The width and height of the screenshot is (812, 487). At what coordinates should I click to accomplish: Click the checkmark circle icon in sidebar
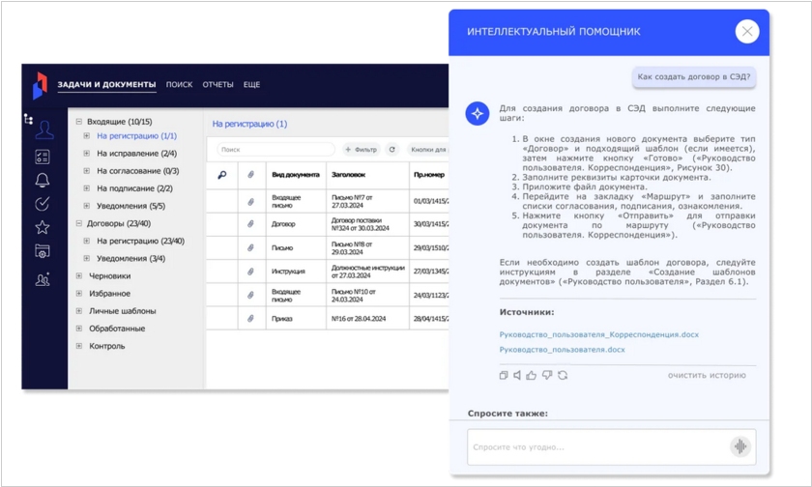click(43, 204)
